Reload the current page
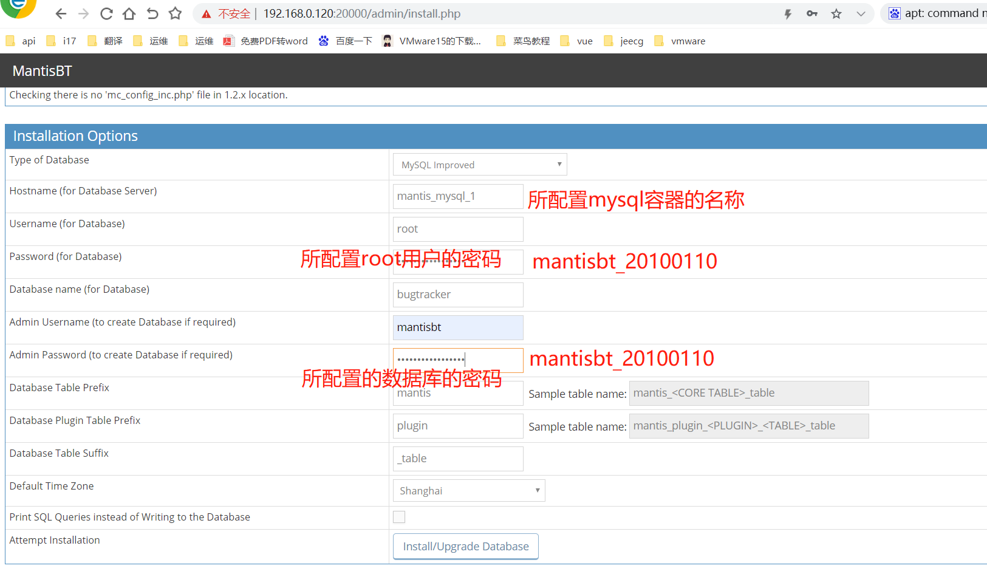Image resolution: width=987 pixels, height=574 pixels. point(106,13)
